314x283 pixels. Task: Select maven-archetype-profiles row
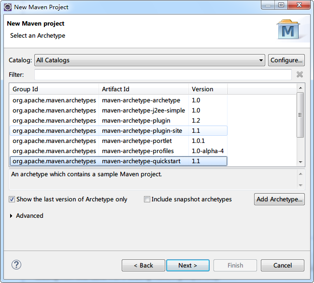tap(118, 151)
